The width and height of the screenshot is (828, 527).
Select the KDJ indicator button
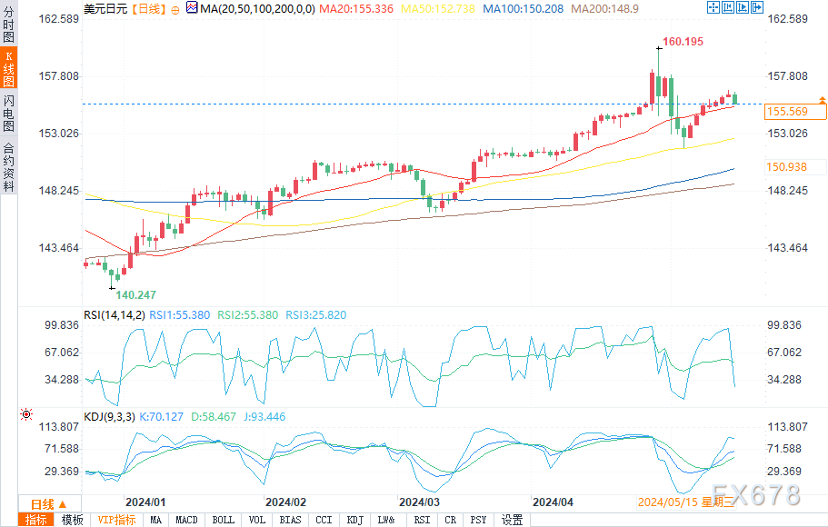355,520
